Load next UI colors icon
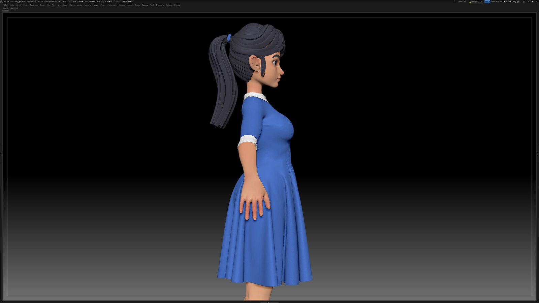The width and height of the screenshot is (539, 303). (518, 2)
